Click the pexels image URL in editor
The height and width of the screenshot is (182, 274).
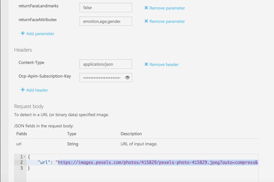(x=158, y=162)
